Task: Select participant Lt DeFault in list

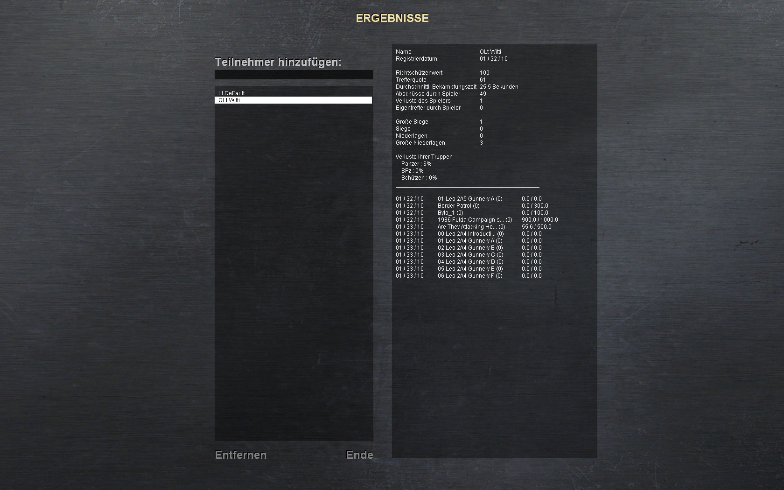Action: (x=231, y=93)
